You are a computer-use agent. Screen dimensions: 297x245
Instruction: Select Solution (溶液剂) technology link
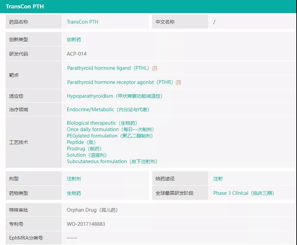tap(87, 155)
